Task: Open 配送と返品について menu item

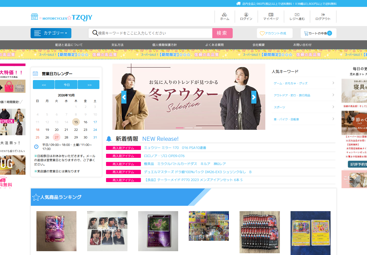Action: (69, 45)
